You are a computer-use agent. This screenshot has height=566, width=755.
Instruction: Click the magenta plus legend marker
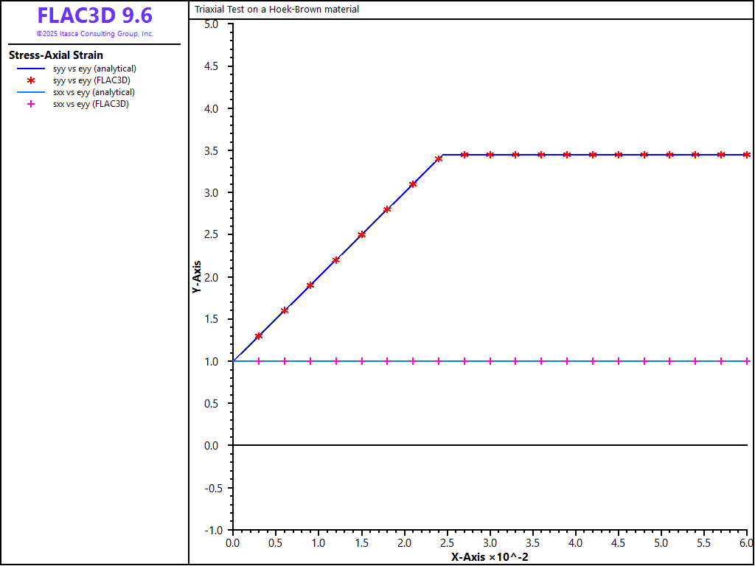tap(31, 104)
